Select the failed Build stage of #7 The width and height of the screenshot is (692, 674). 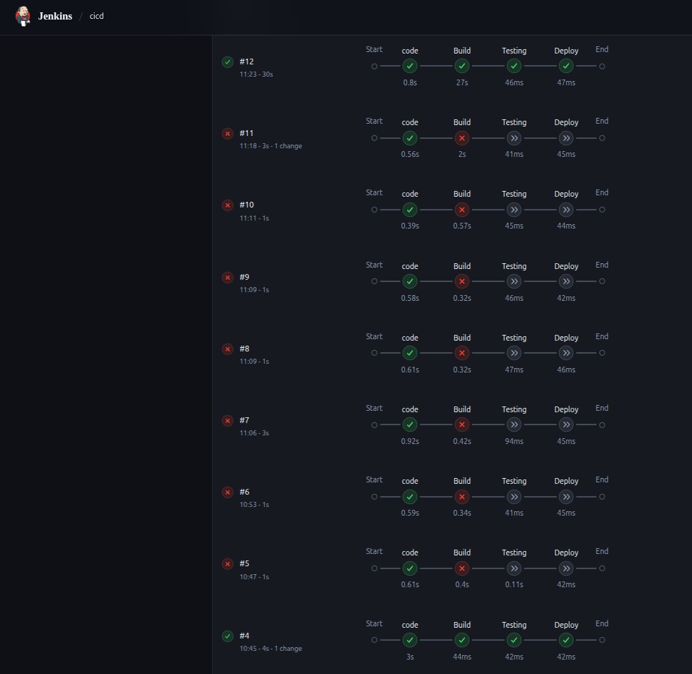pyautogui.click(x=462, y=425)
